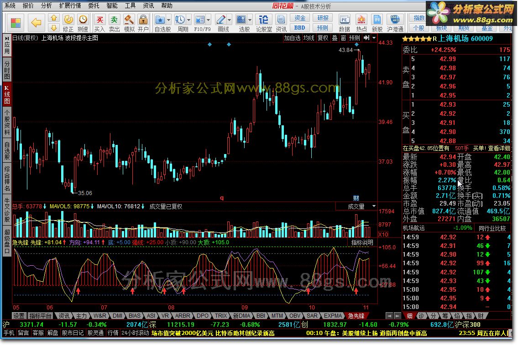Click 查看详细 to view order details
Screen dimensions: 518x345
click(x=499, y=148)
